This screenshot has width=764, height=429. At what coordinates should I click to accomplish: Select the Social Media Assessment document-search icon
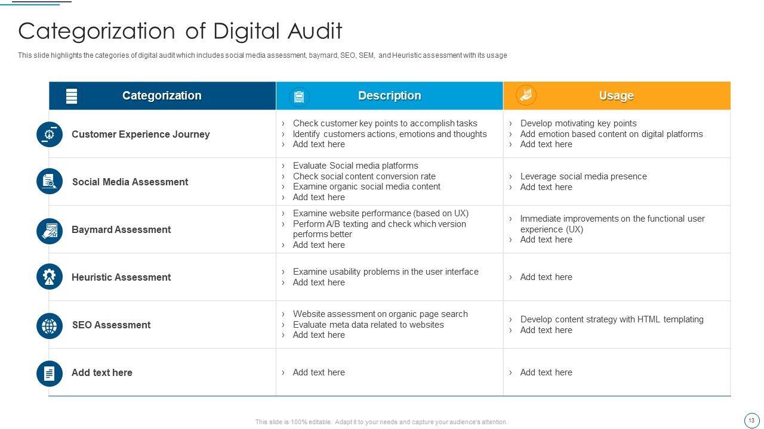50,182
